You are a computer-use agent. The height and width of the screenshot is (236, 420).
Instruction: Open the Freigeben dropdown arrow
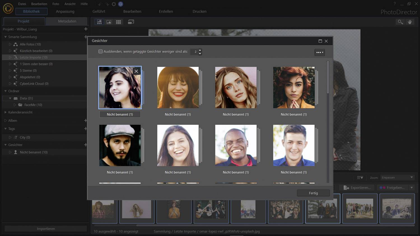coord(411,187)
